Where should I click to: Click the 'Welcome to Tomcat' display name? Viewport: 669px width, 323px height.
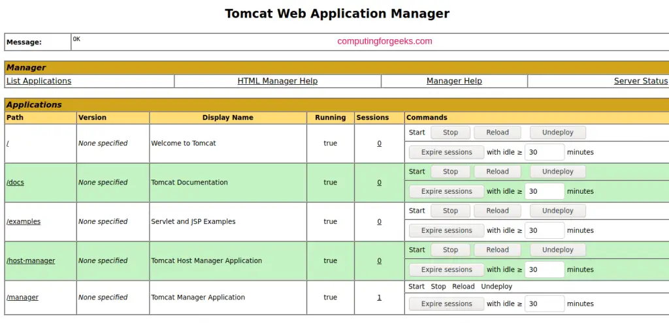[x=184, y=143]
